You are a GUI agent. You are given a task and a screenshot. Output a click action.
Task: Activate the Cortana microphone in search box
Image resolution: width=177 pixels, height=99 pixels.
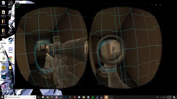[34, 97]
